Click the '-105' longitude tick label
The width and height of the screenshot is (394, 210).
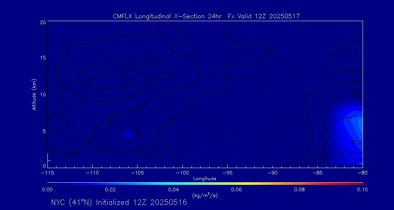coord(138,174)
